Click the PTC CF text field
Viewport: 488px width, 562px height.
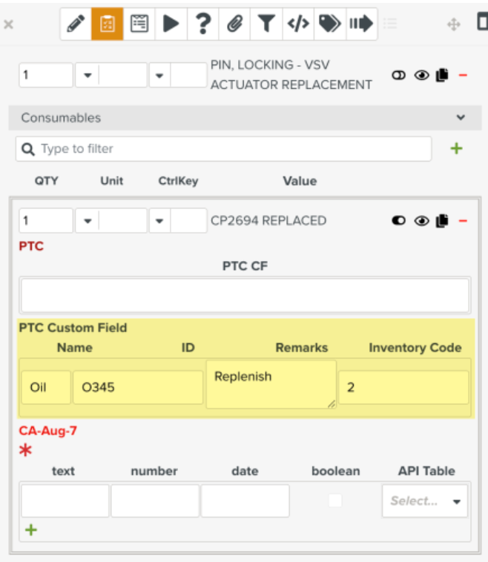[x=245, y=295]
